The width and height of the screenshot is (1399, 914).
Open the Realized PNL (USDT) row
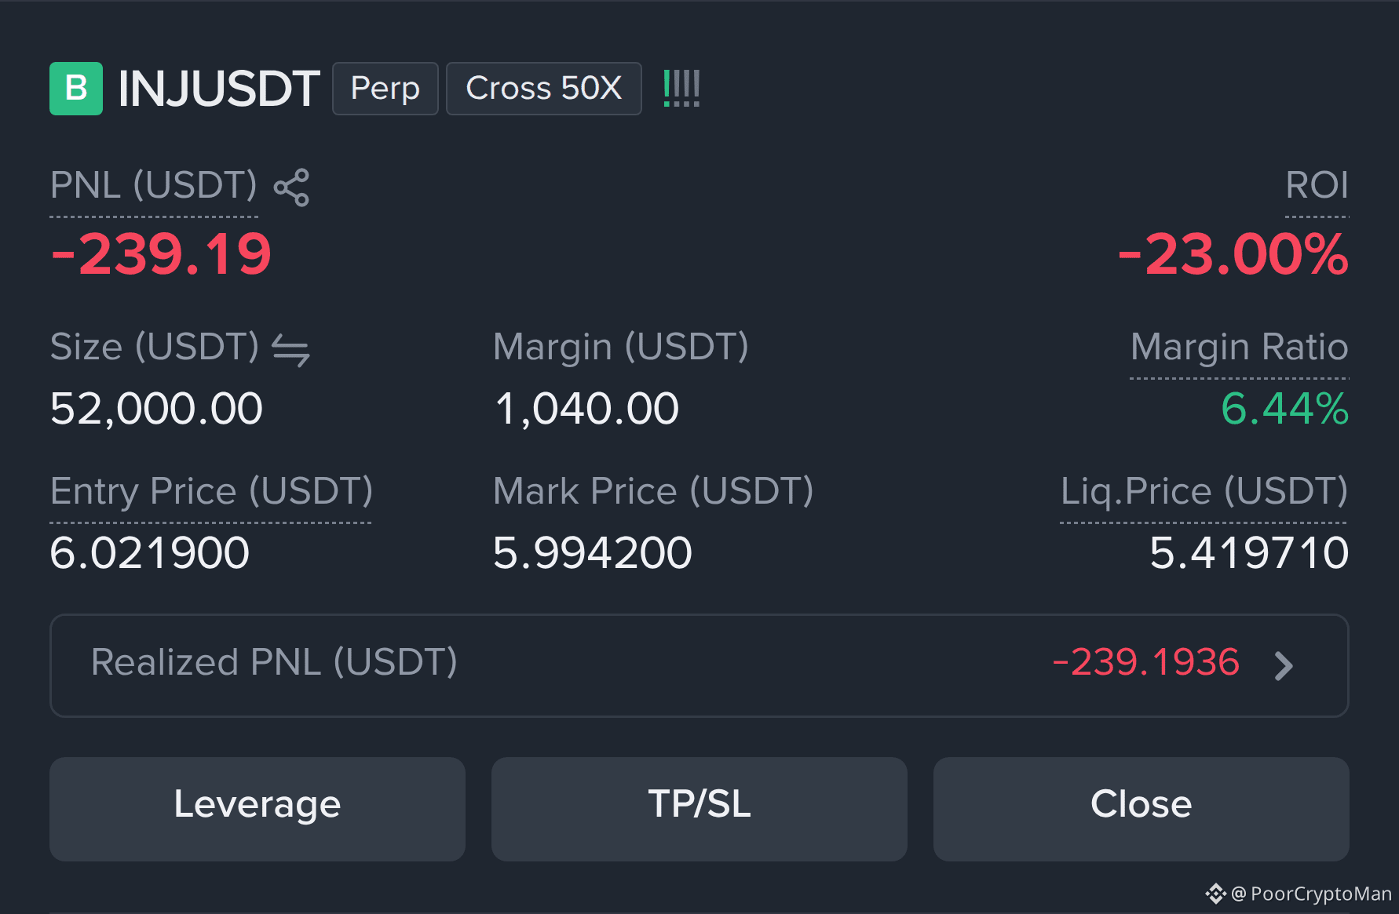[x=699, y=665]
